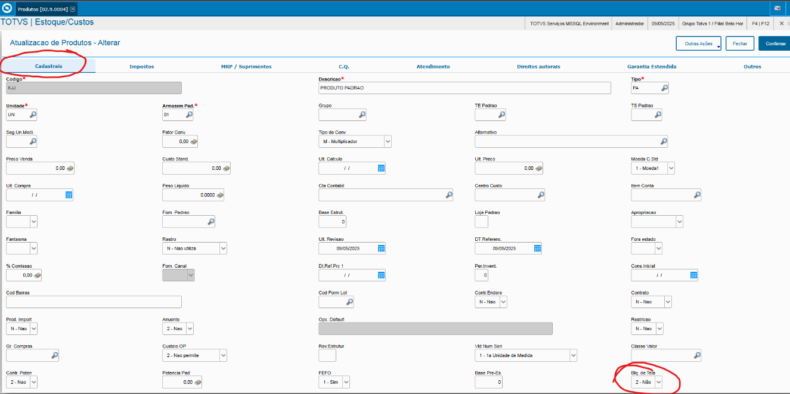This screenshot has height=394, width=790.
Task: Expand the Restricao dropdown
Action: 659,328
